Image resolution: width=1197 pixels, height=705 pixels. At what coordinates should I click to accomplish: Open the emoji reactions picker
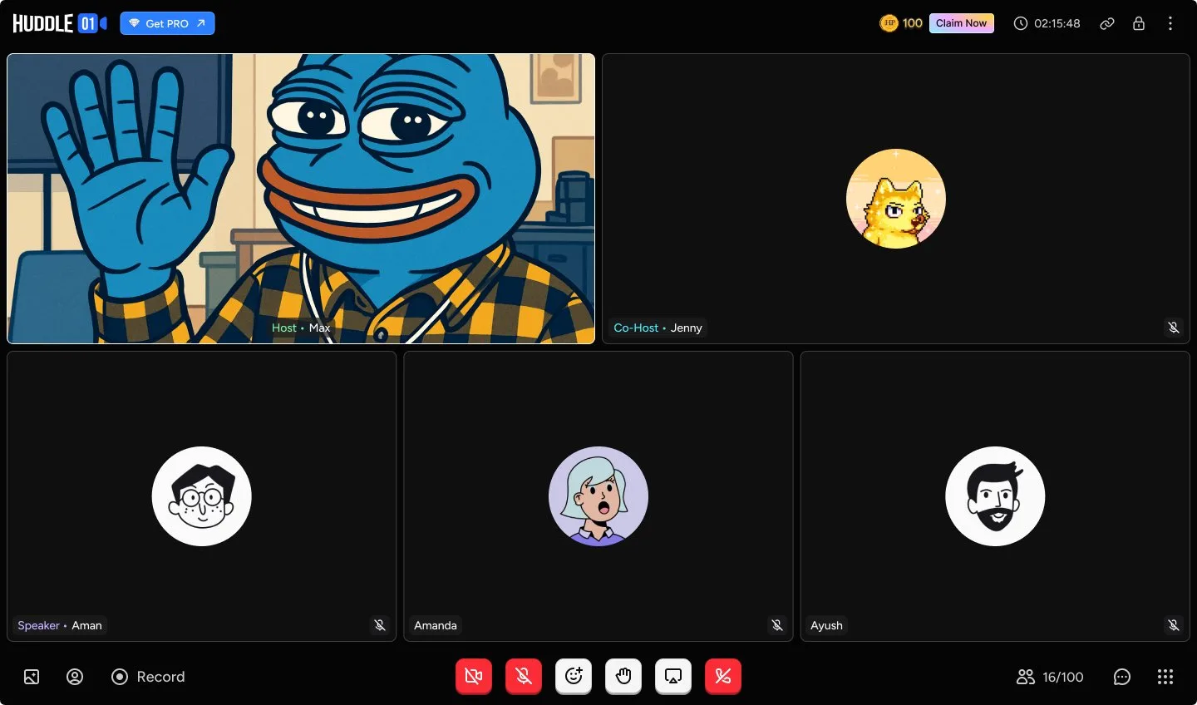point(574,677)
